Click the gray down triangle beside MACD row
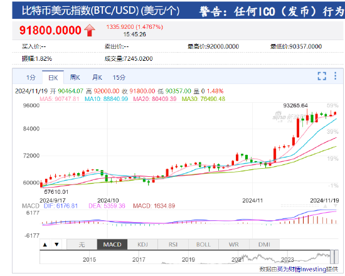Viewport: 345px width, 276px height. tap(336, 206)
